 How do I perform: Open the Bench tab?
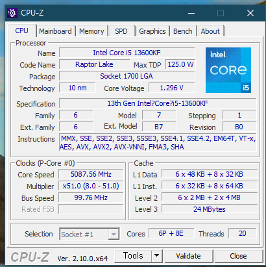pyautogui.click(x=183, y=31)
